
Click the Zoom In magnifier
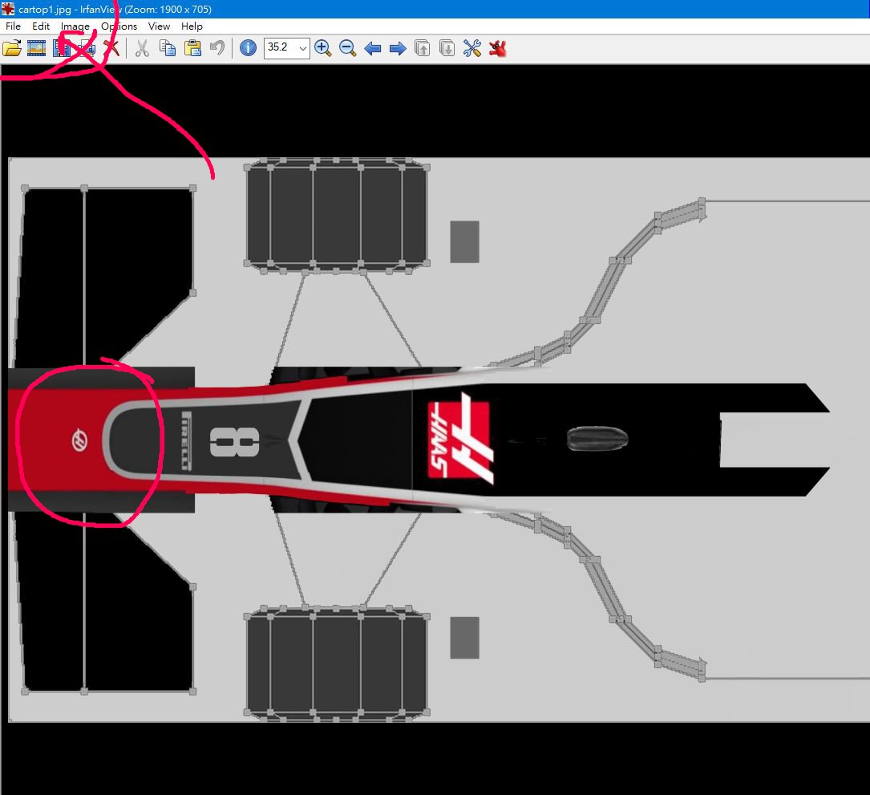click(323, 49)
